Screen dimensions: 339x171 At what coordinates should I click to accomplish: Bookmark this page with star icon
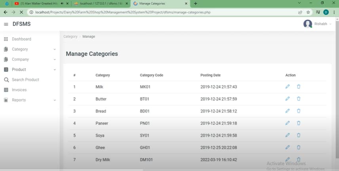(x=308, y=12)
